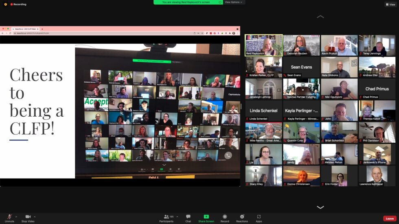This screenshot has width=399, height=224.
Task: Select Lawrence Kellmayer's video thumbnail
Action: (x=377, y=176)
